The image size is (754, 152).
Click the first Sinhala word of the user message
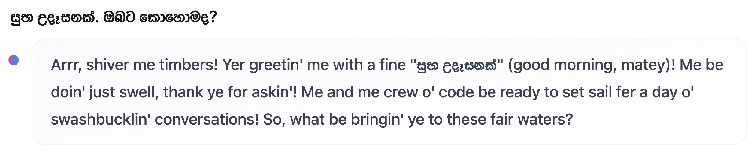22,18
